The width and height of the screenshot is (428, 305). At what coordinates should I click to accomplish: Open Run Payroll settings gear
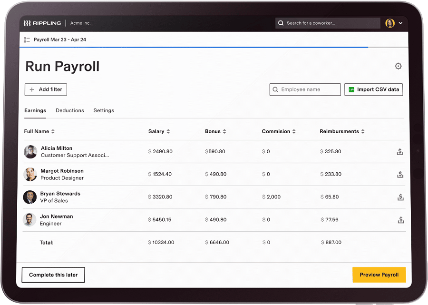click(398, 66)
